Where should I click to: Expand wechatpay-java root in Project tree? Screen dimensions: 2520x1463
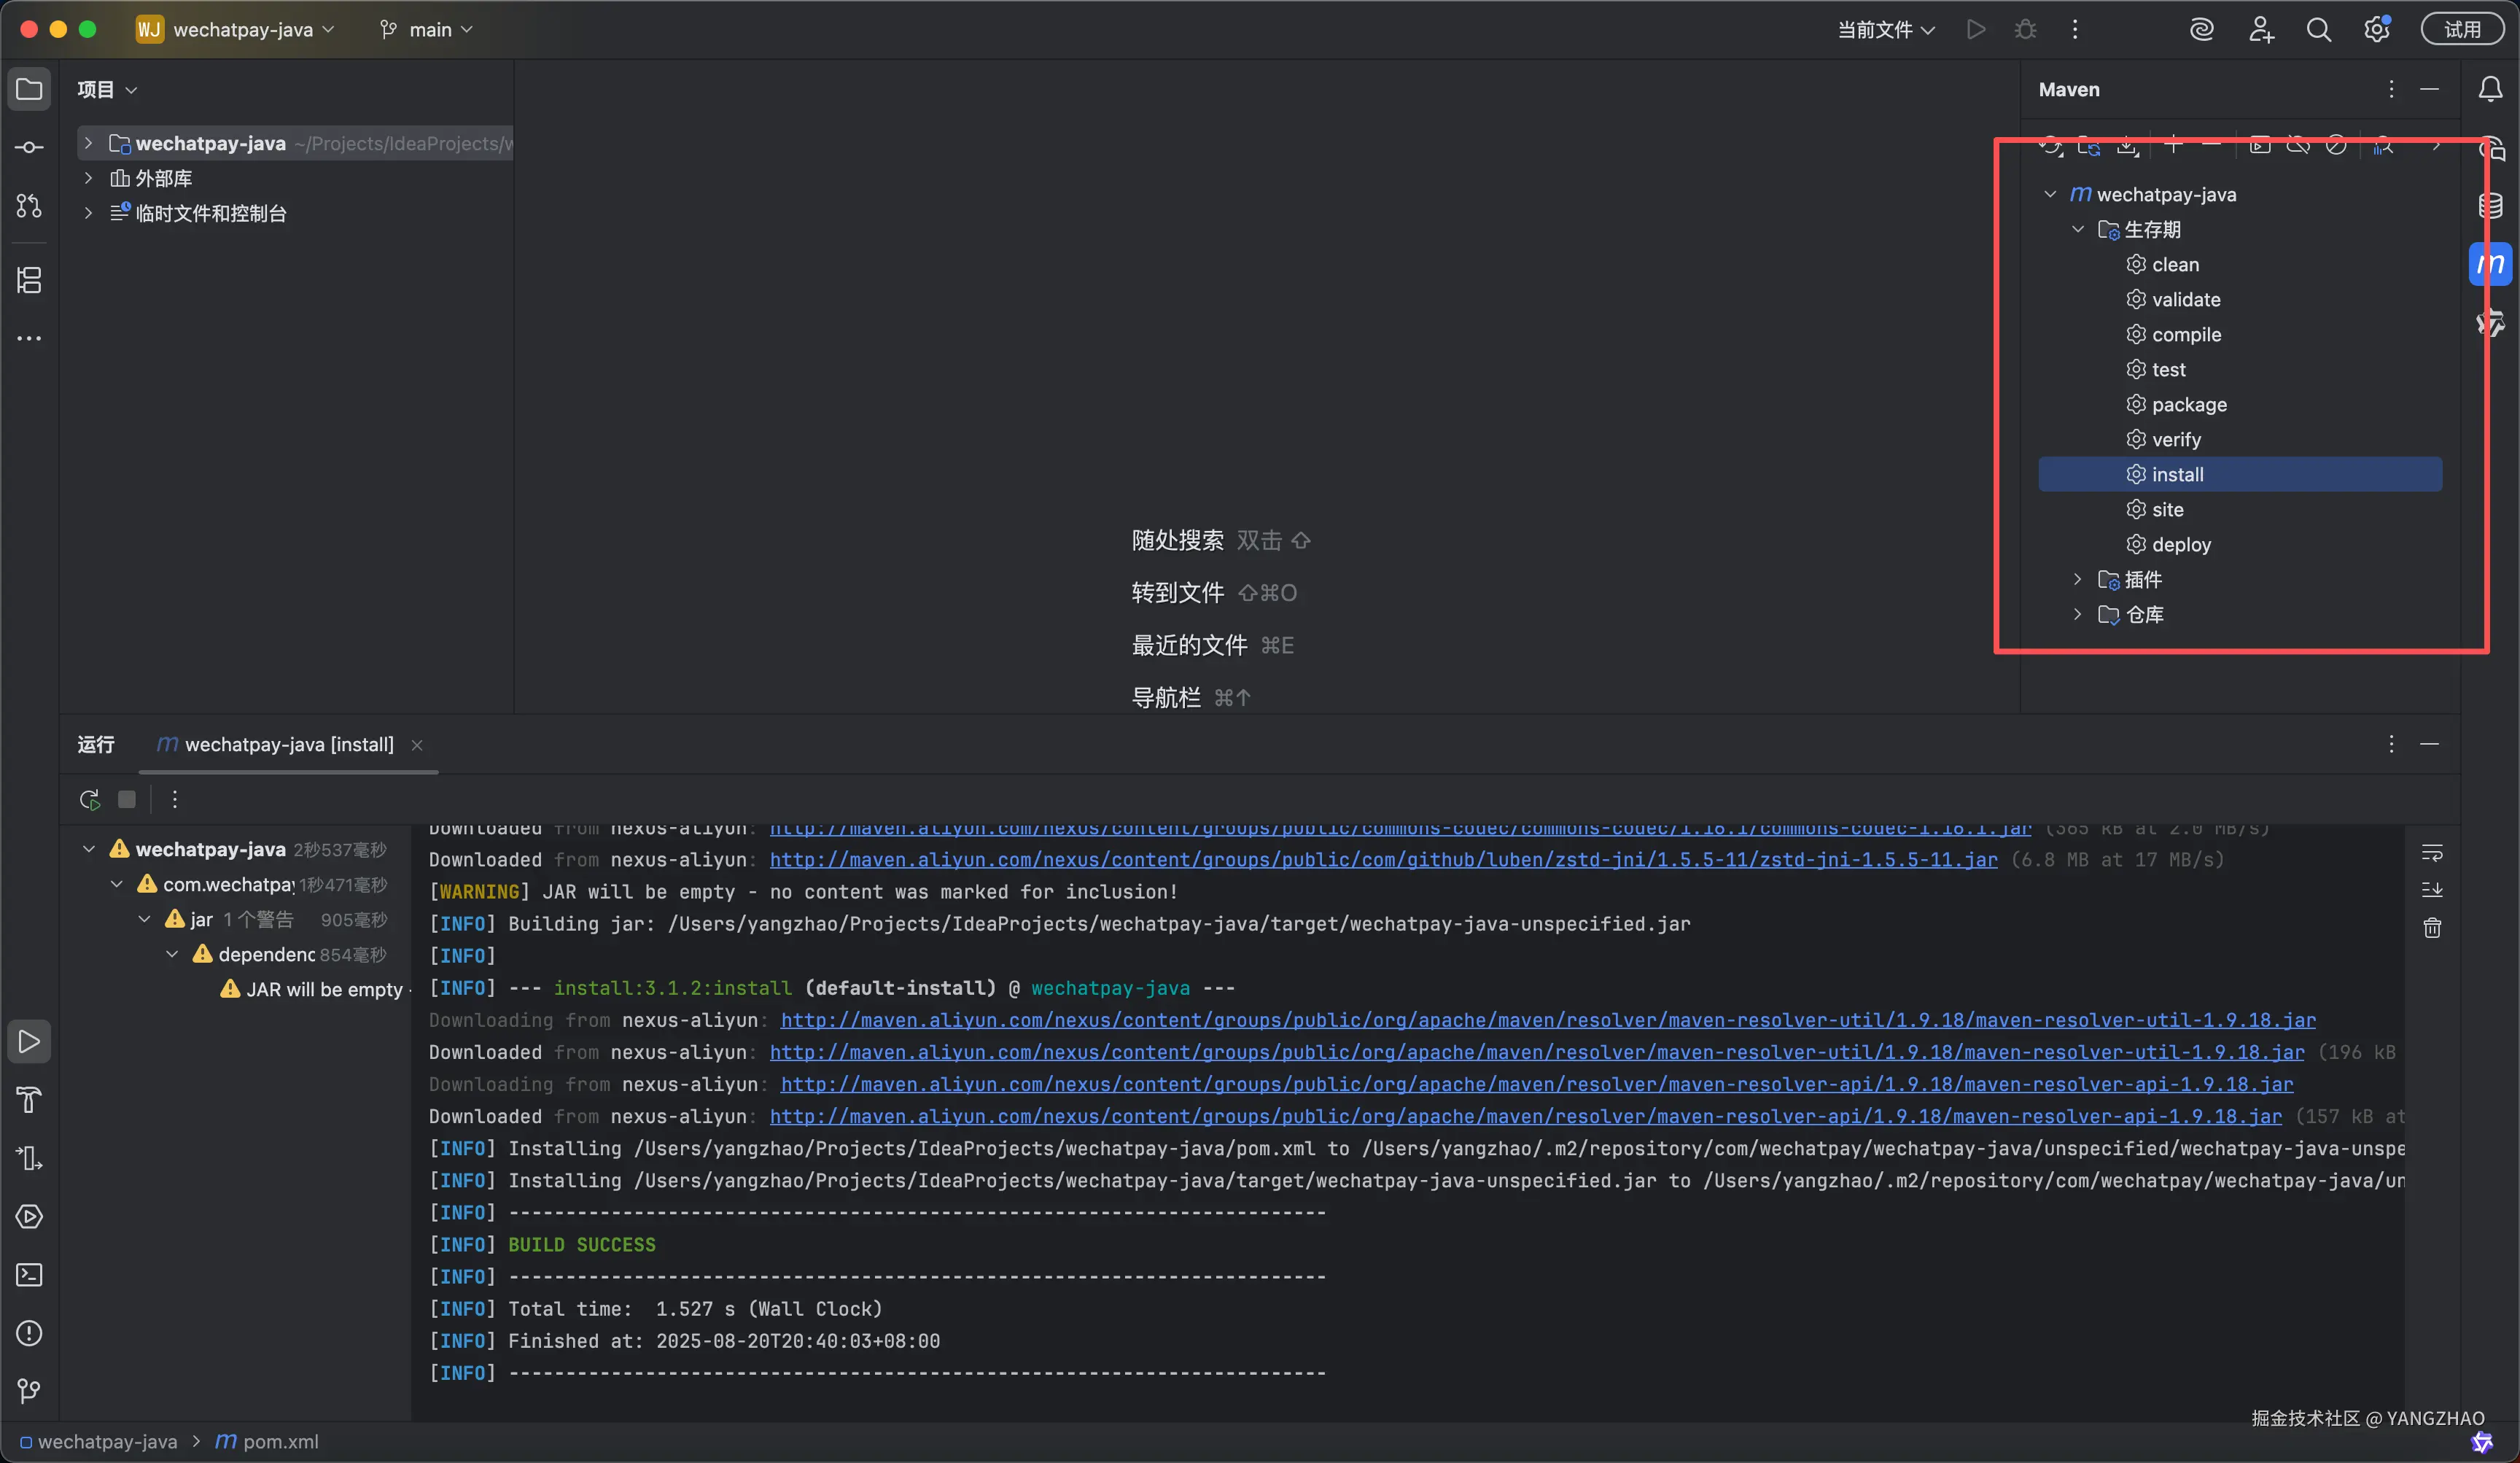88,143
